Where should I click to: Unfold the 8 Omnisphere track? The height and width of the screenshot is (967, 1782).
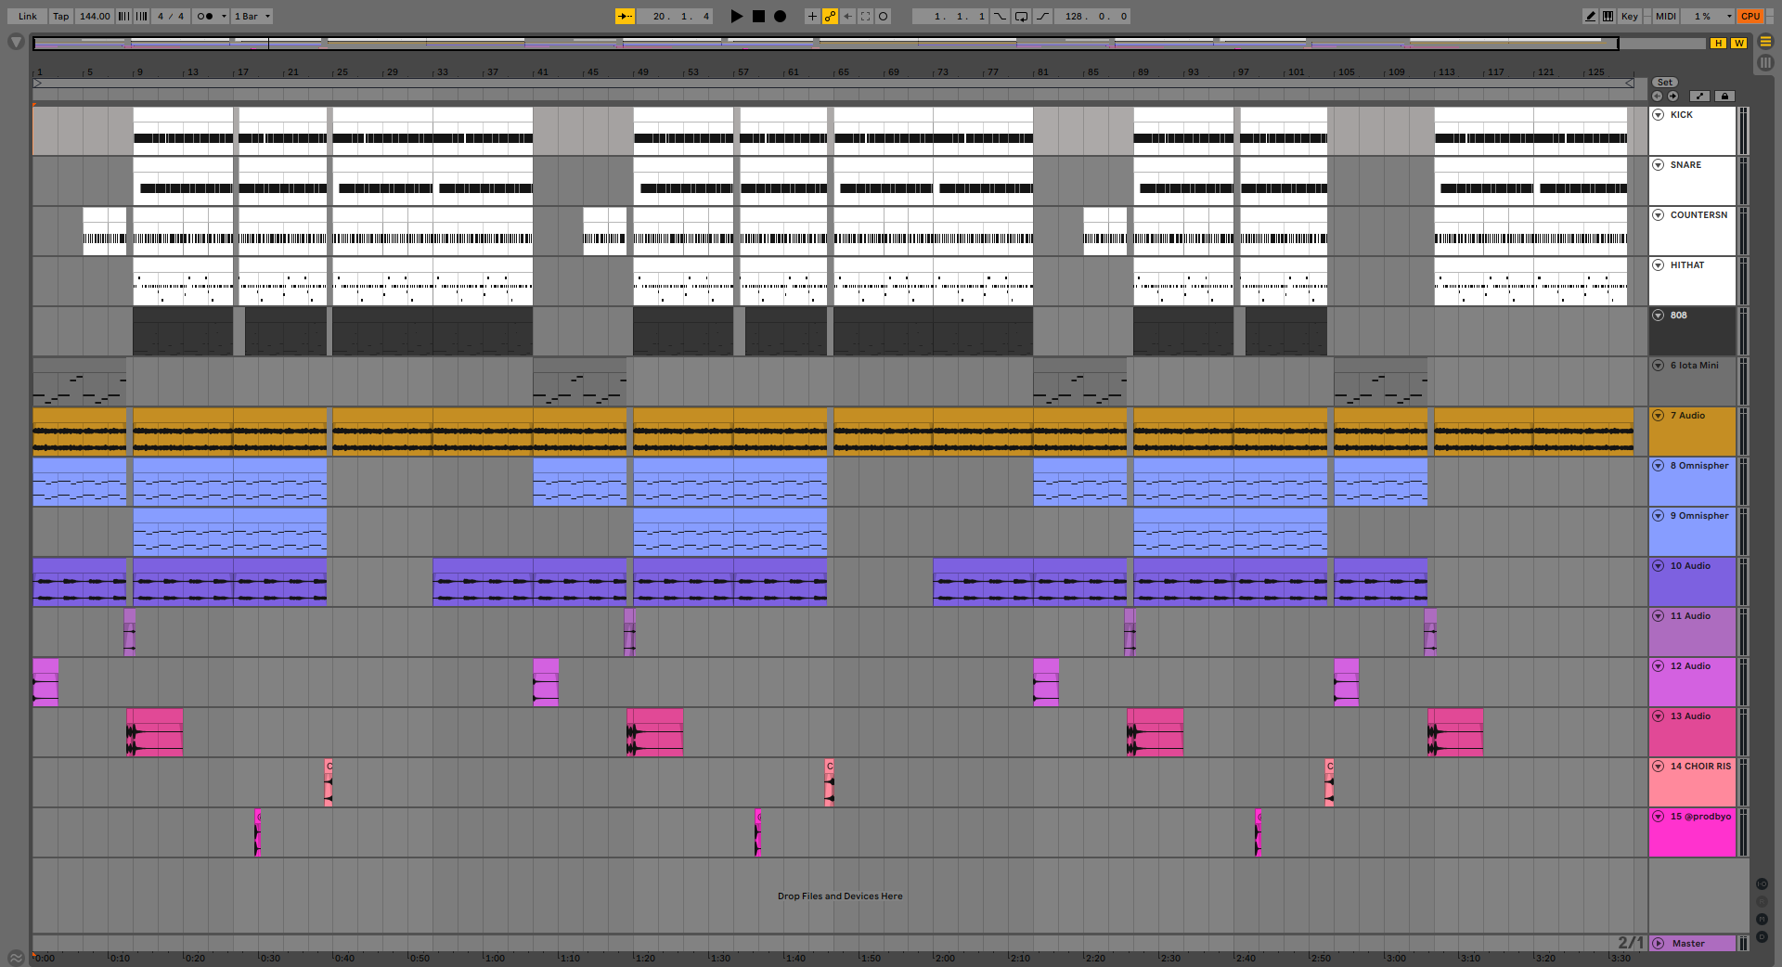coord(1659,466)
